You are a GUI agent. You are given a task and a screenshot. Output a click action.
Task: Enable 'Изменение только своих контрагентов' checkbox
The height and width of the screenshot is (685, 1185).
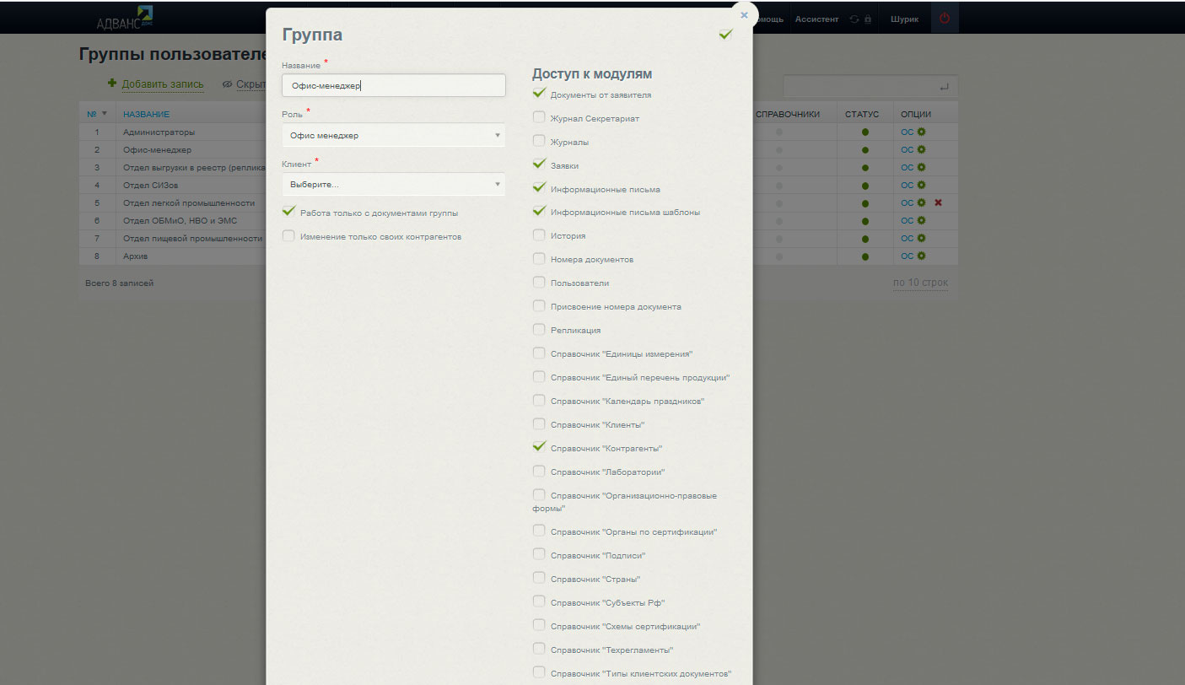[289, 236]
